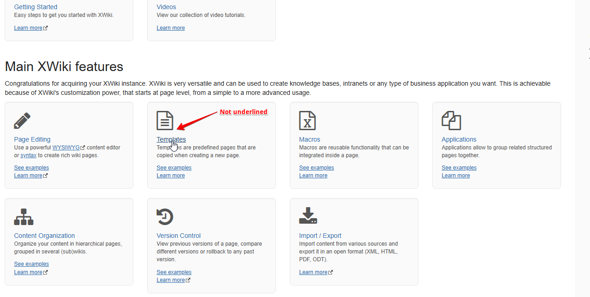
Task: Click text 'Easy steps to get you started with XWiki.'
Action: [x=63, y=15]
